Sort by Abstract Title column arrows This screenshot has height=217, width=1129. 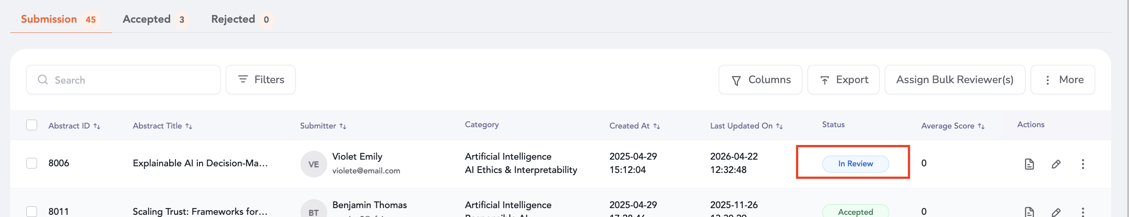[189, 126]
